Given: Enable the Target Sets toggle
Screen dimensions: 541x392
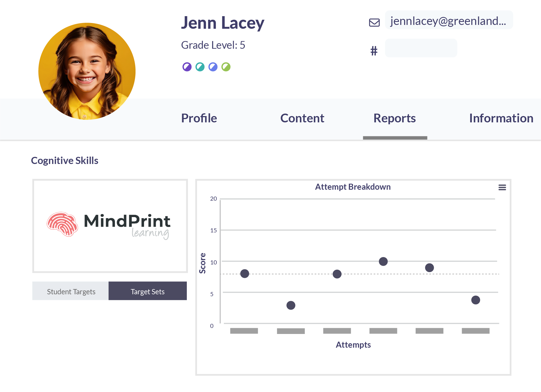Looking at the screenshot, I should click(x=148, y=291).
